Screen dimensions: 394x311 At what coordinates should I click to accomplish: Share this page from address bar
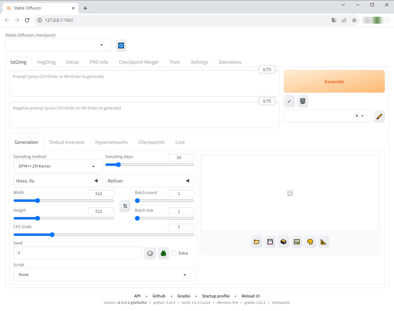[344, 20]
